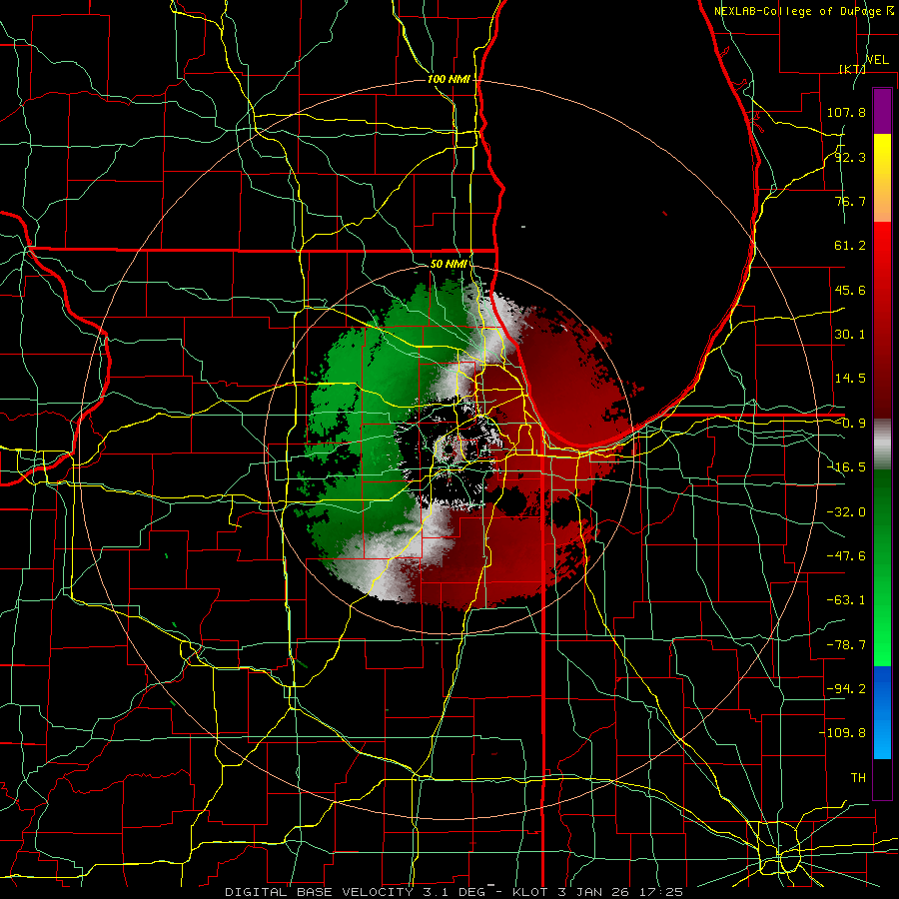
Task: Click the 50 NMI range ring label
Action: coord(449,264)
